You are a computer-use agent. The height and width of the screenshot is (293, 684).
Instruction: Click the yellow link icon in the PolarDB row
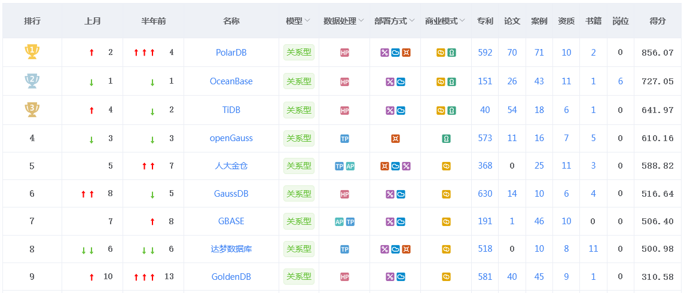click(441, 53)
